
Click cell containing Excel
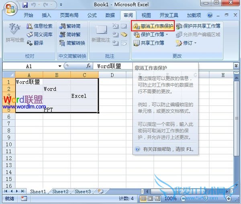[84, 96]
